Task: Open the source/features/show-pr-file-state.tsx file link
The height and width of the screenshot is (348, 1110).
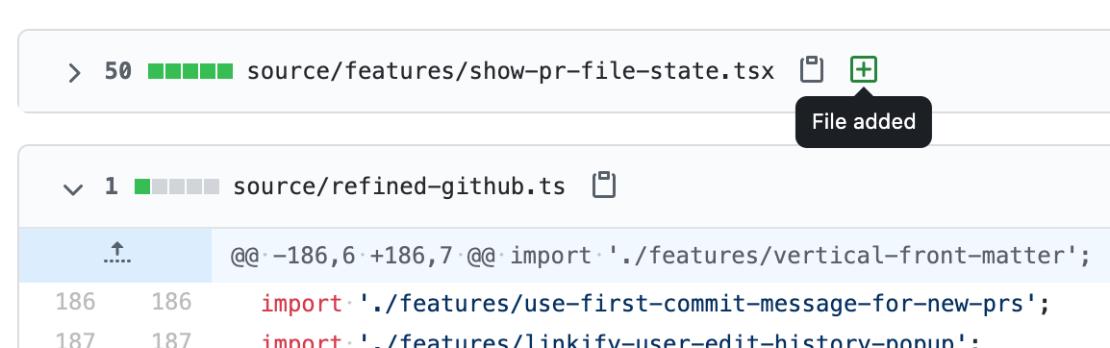Action: [511, 71]
